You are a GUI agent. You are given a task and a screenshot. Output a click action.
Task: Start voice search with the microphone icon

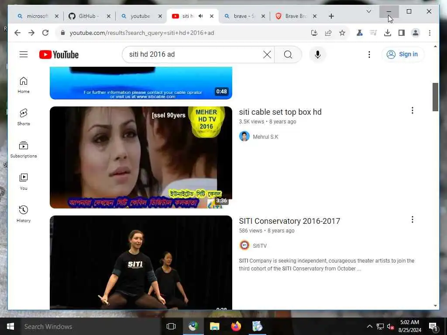pyautogui.click(x=318, y=55)
